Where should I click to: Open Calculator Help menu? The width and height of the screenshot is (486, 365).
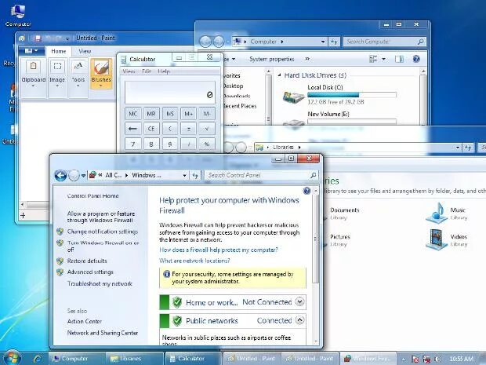164,71
